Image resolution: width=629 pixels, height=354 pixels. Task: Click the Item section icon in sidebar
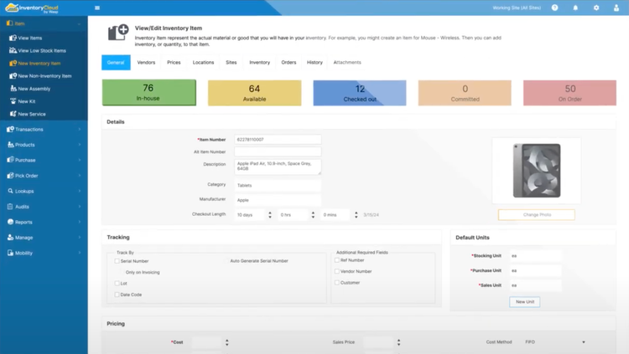pyautogui.click(x=9, y=23)
